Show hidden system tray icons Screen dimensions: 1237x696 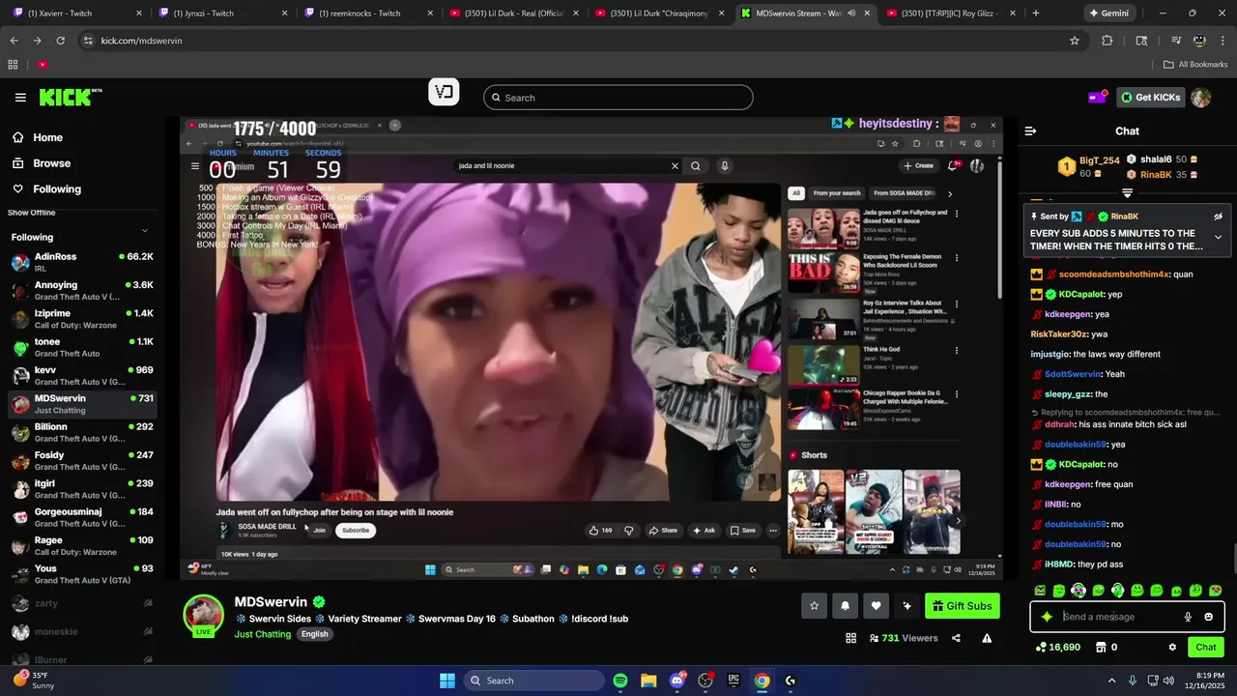[x=1111, y=681]
